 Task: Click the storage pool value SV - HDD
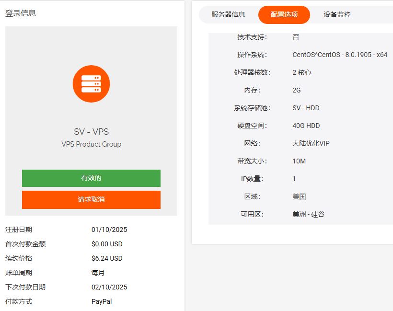[306, 108]
